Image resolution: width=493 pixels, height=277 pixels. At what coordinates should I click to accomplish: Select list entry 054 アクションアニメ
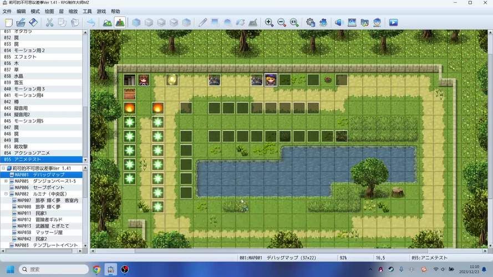coord(41,153)
